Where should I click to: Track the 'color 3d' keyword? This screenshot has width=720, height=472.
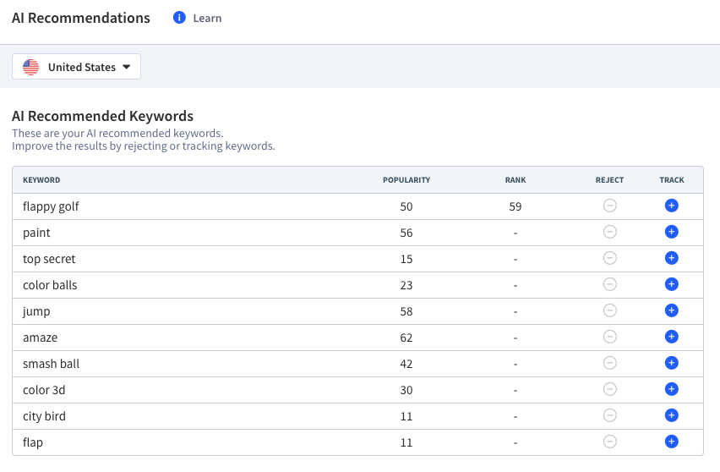(671, 389)
